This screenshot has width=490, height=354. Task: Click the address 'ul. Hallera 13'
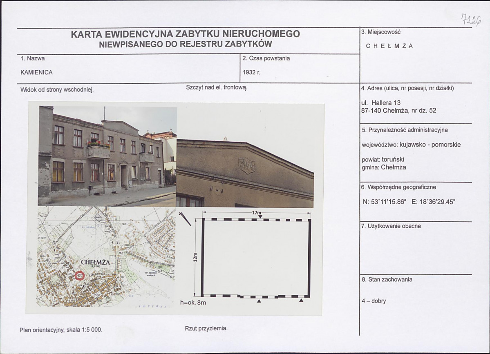coord(381,103)
